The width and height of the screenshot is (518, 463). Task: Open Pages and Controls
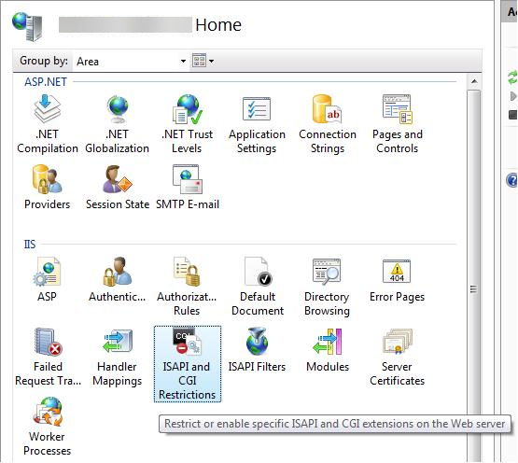(x=398, y=124)
